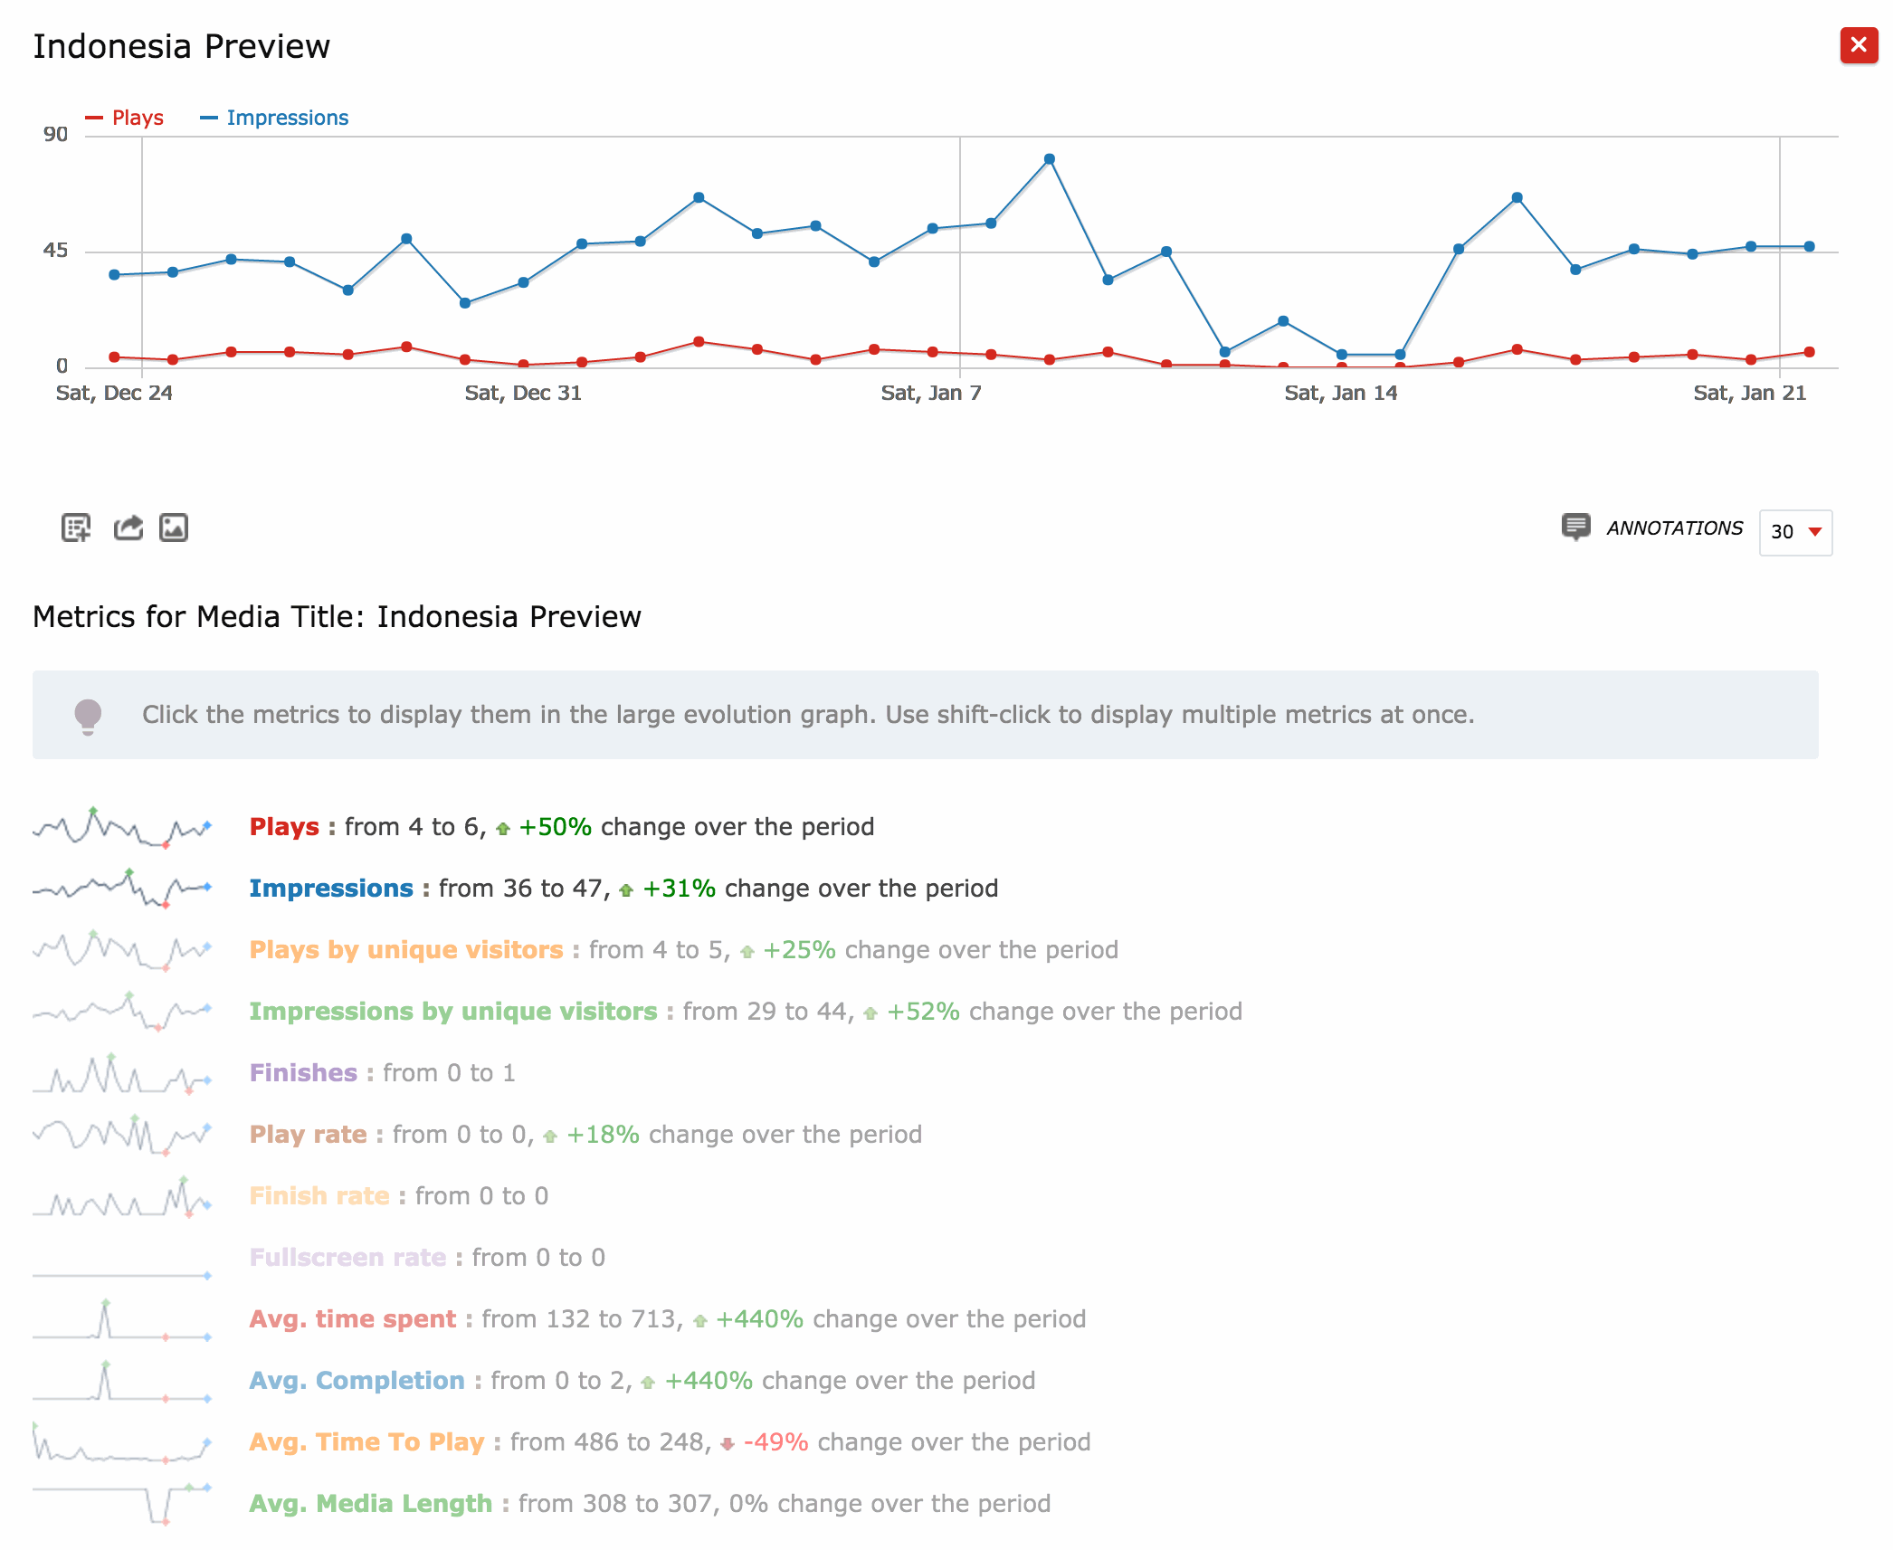Viewport: 1893px width, 1550px height.
Task: Export graph as image icon
Action: [174, 528]
